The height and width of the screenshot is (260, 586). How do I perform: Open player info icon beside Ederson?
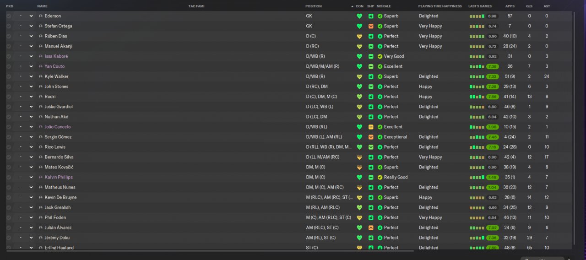coord(41,16)
